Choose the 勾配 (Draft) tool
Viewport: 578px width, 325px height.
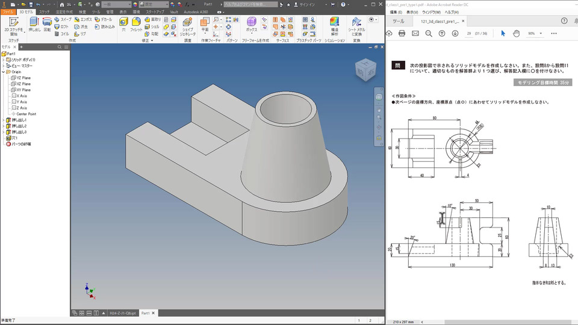point(152,34)
